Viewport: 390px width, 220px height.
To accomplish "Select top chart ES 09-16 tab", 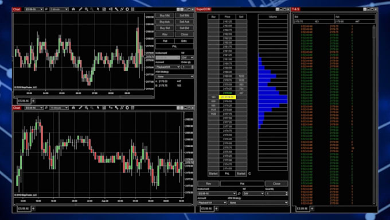I will [24, 101].
